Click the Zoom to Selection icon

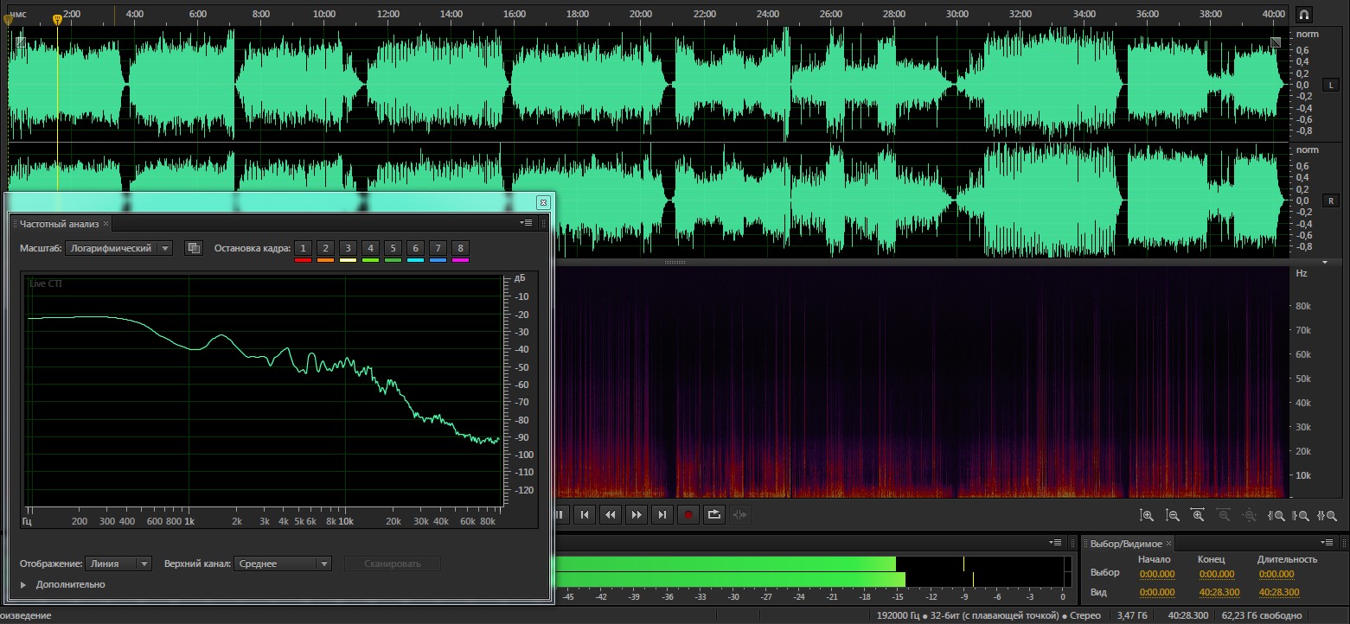click(x=1327, y=515)
